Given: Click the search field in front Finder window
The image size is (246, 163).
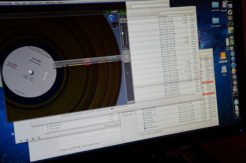Looking at the screenshot, I should (177, 13).
